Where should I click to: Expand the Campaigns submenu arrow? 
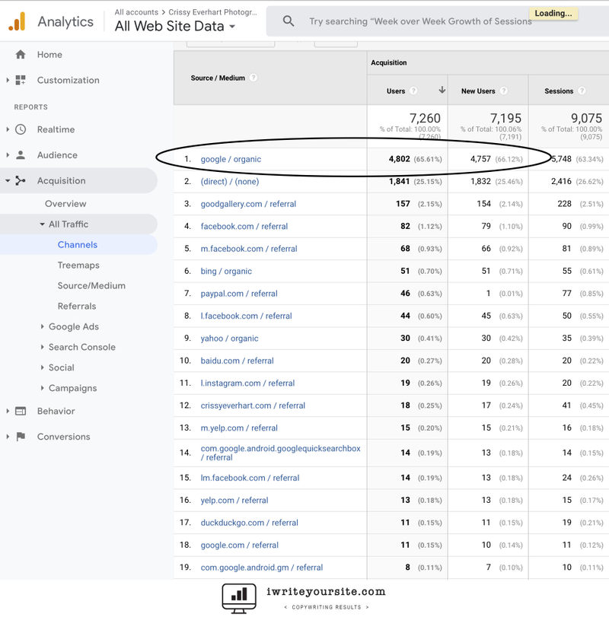[x=42, y=388]
